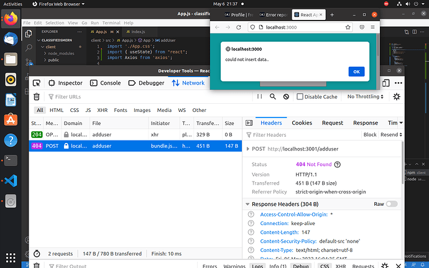Filter requests by WS

pyautogui.click(x=182, y=110)
